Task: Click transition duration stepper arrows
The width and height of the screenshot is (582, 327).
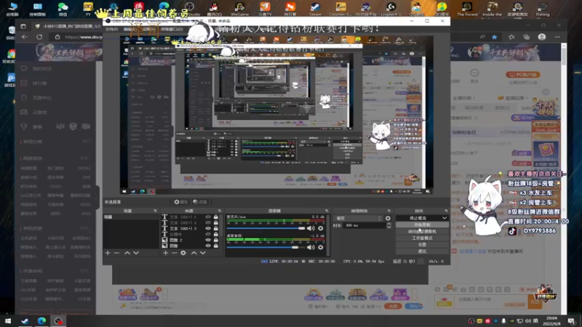Action: point(388,225)
